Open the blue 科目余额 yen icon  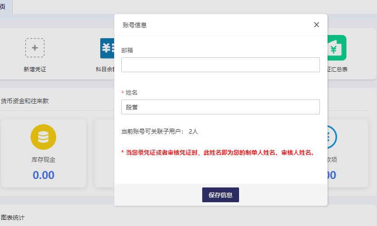click(107, 48)
